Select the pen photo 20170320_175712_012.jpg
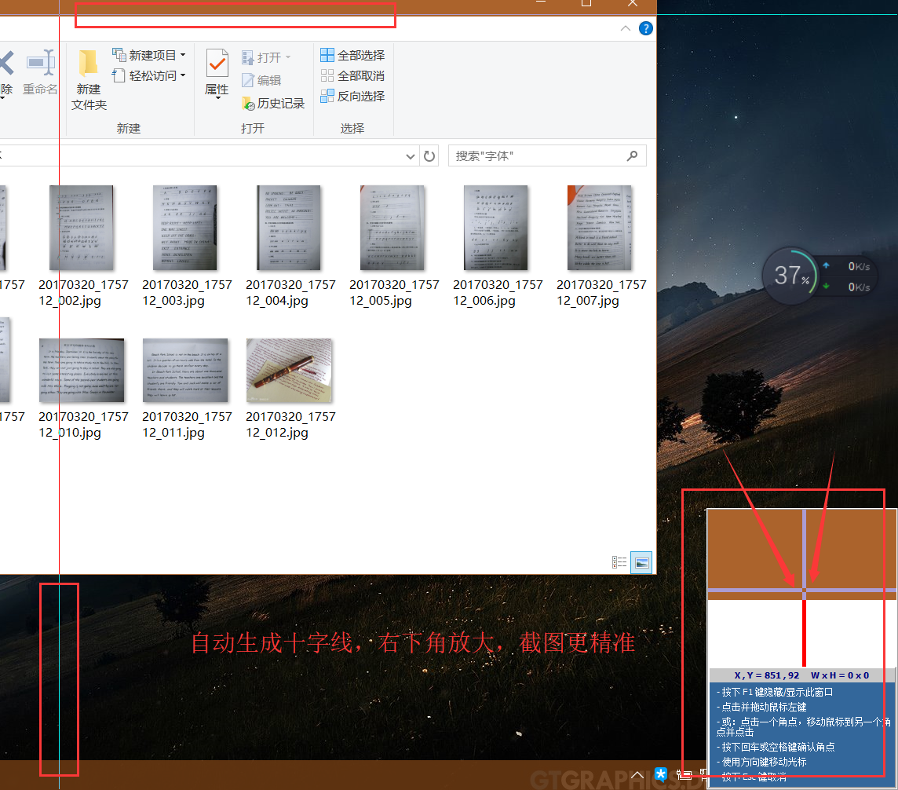The height and width of the screenshot is (790, 898). 289,370
